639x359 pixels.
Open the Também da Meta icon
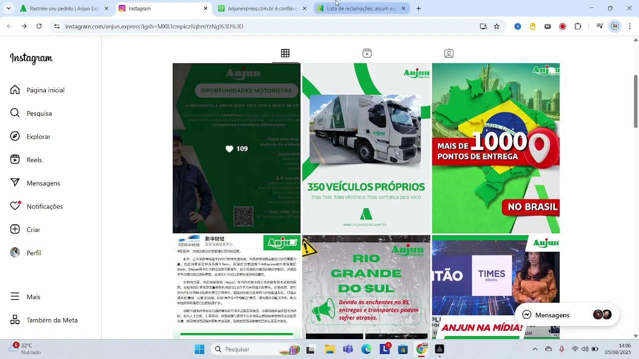click(15, 320)
